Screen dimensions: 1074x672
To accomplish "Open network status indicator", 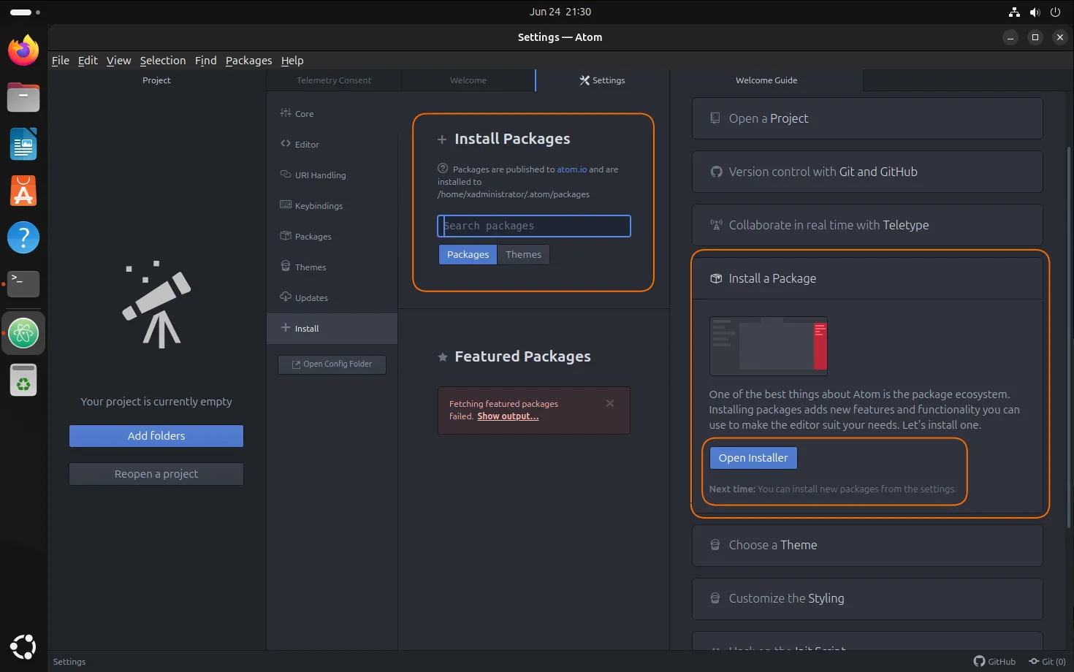I will (1014, 12).
